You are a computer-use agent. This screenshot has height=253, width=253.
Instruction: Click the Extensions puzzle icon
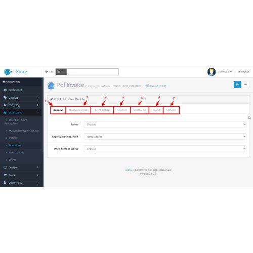tap(5, 112)
